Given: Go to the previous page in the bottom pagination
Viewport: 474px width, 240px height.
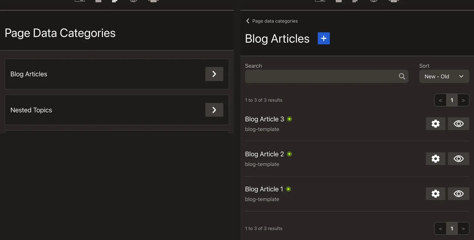Looking at the screenshot, I should click(441, 228).
